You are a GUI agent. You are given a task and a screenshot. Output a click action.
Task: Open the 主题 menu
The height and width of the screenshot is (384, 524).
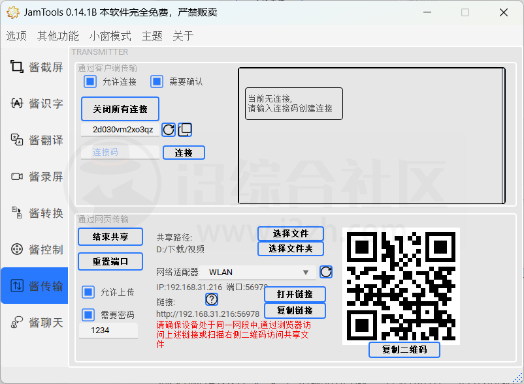pyautogui.click(x=152, y=36)
